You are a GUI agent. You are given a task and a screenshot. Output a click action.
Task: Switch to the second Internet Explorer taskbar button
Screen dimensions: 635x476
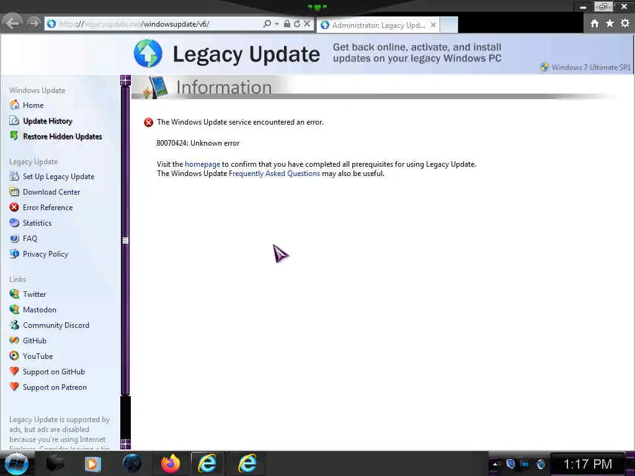coord(247,464)
